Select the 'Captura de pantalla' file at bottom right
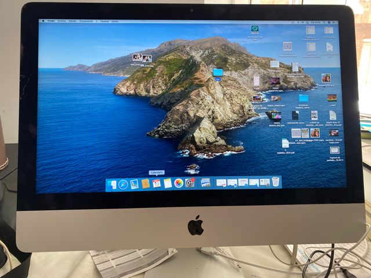Viewport: 371px width, 278px height. 334,151
